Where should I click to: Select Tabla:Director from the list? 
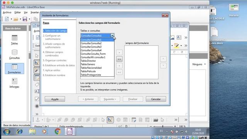97,61
